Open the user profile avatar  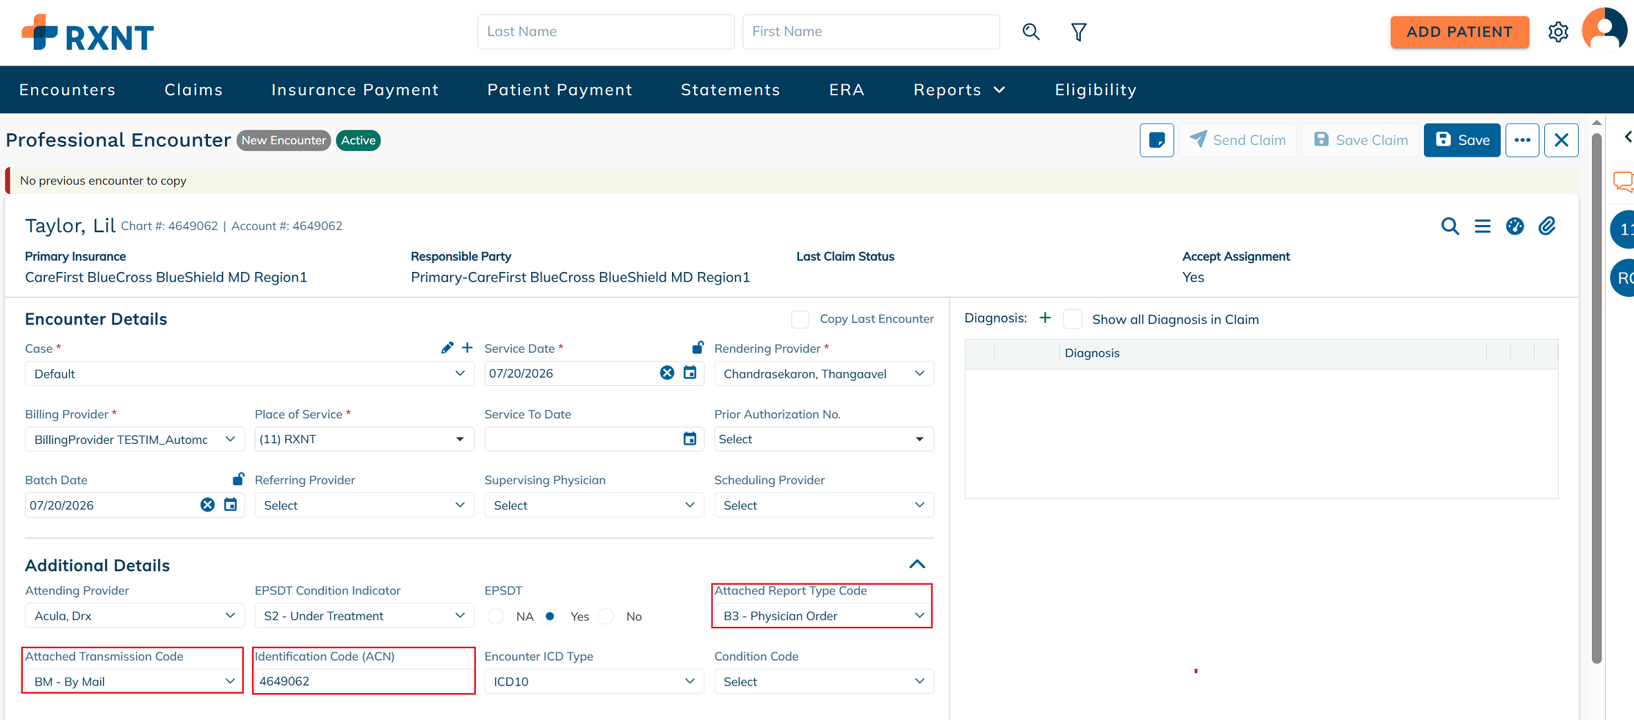[x=1604, y=30]
